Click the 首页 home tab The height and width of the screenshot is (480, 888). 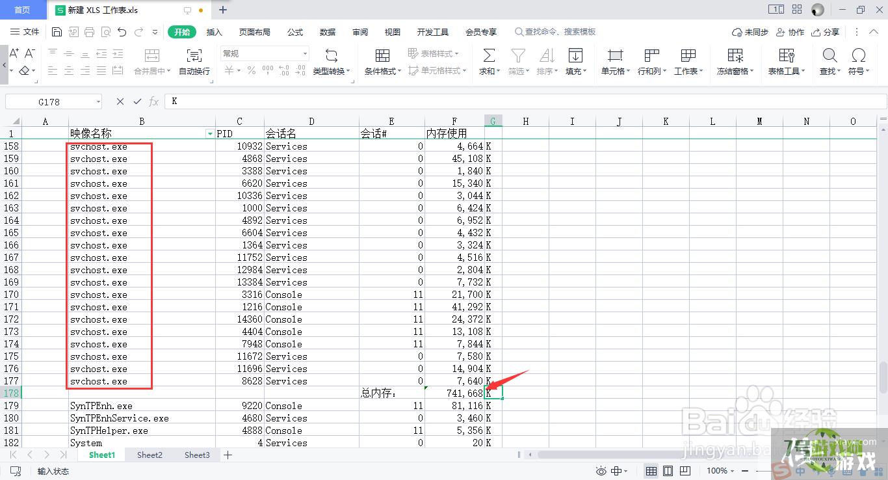[x=23, y=10]
